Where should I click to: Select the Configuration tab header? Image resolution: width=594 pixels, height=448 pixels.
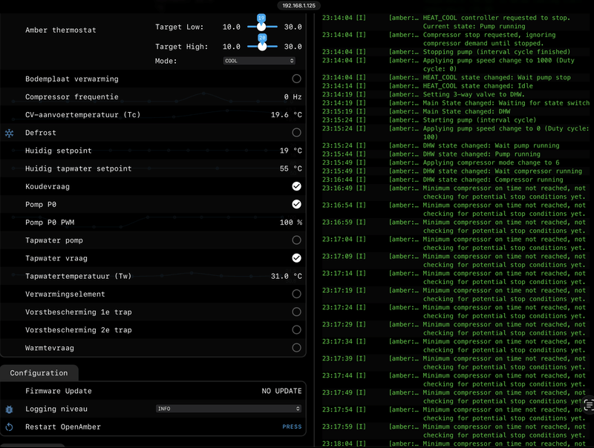[39, 373]
